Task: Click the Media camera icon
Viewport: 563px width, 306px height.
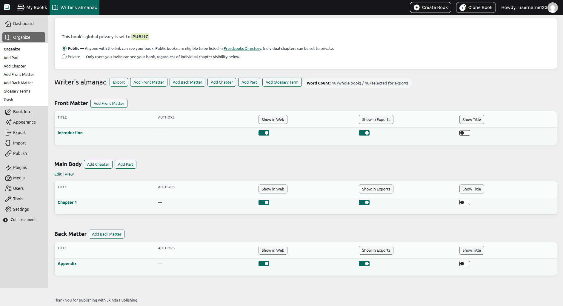Action: tap(8, 178)
